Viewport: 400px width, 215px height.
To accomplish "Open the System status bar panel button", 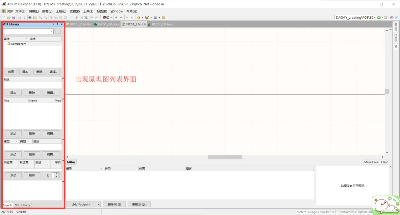I will (301, 212).
